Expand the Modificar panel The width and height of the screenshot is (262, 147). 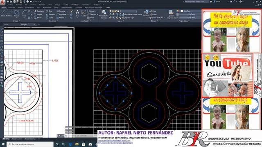pyautogui.click(x=53, y=21)
